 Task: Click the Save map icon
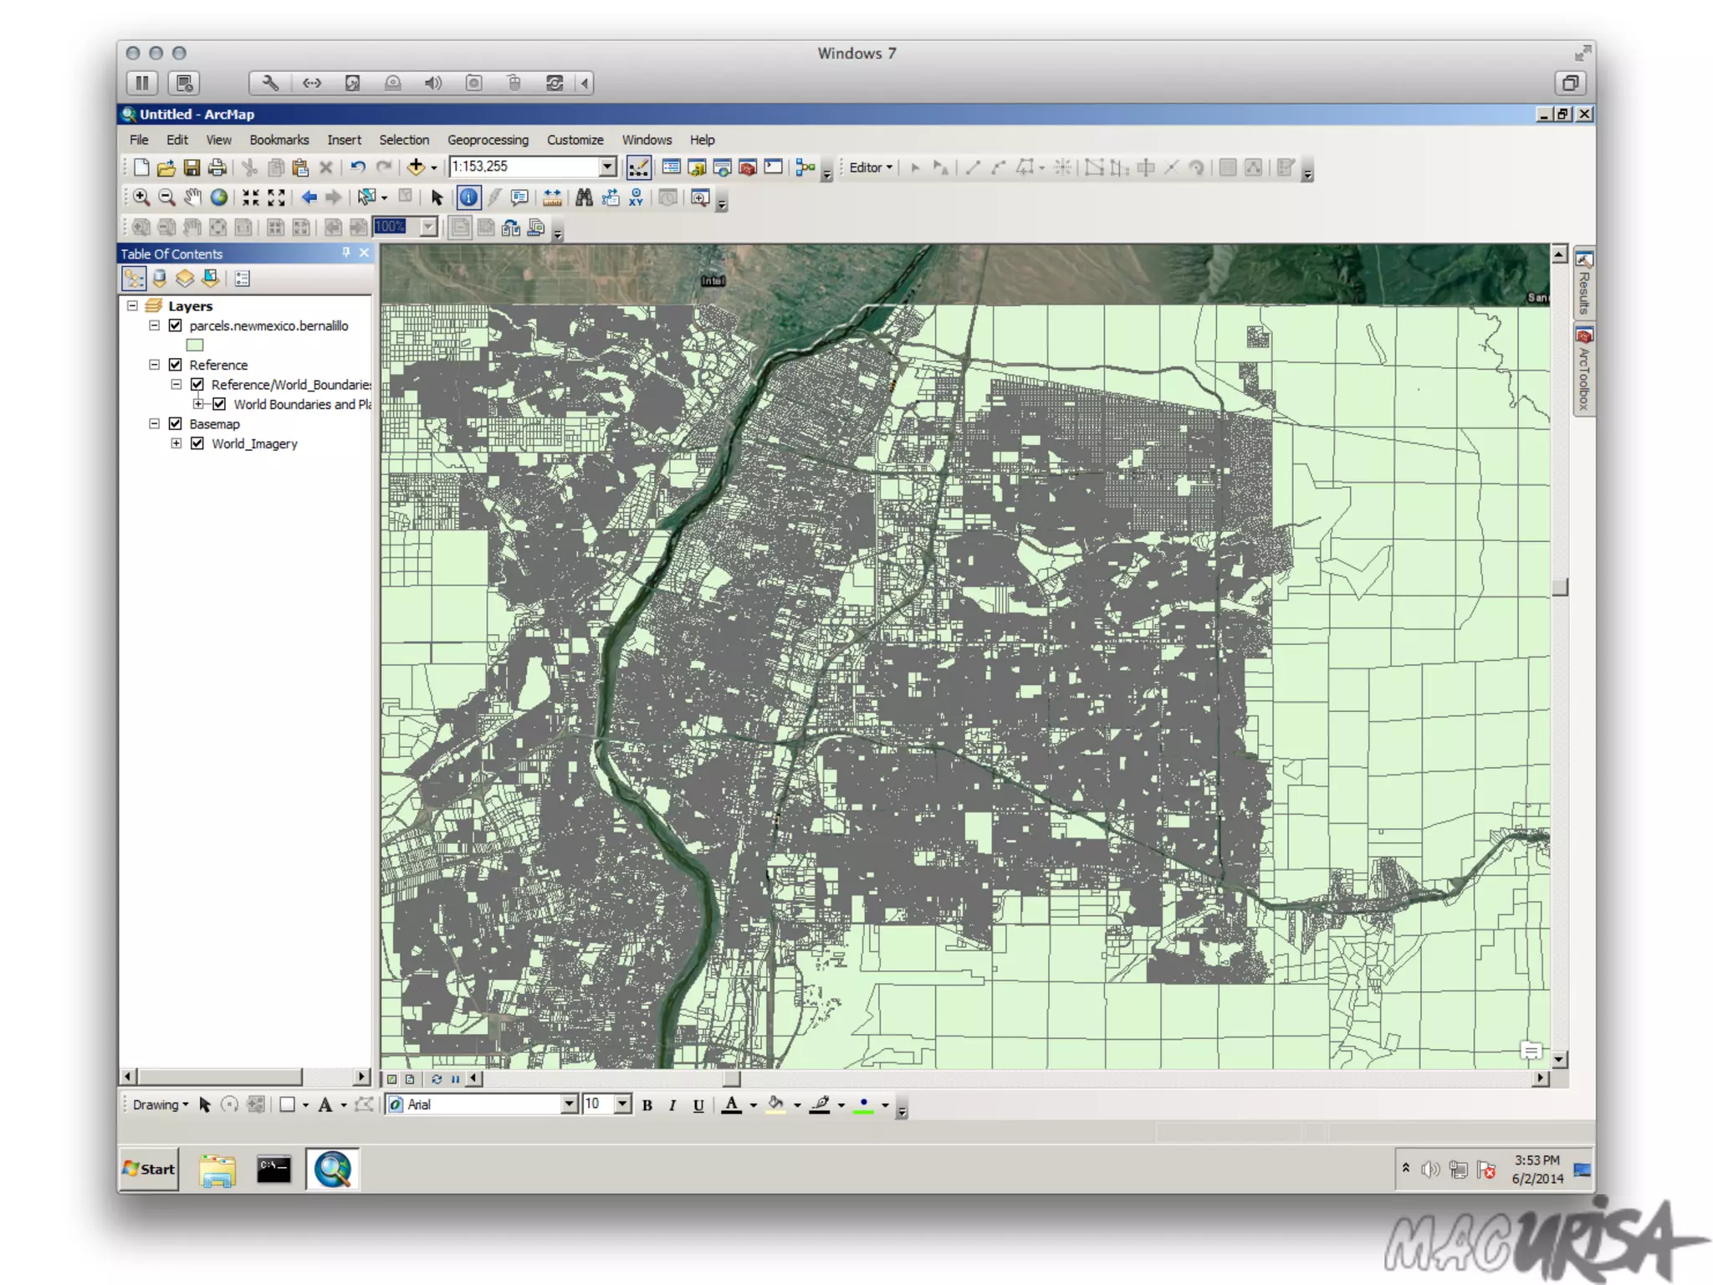pyautogui.click(x=192, y=167)
